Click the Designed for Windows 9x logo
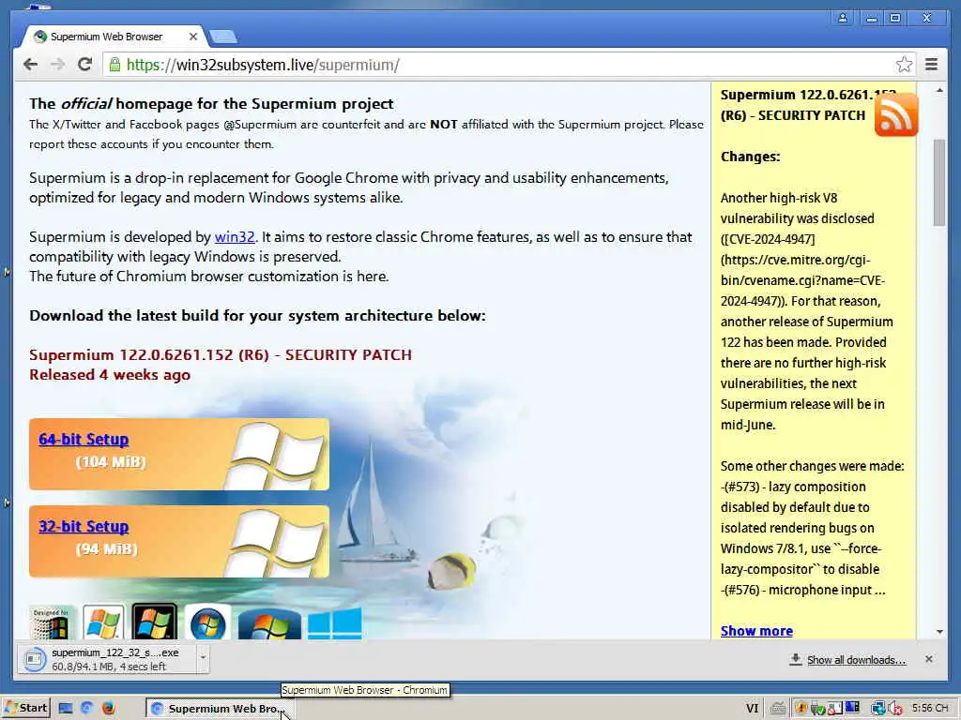 tap(52, 622)
